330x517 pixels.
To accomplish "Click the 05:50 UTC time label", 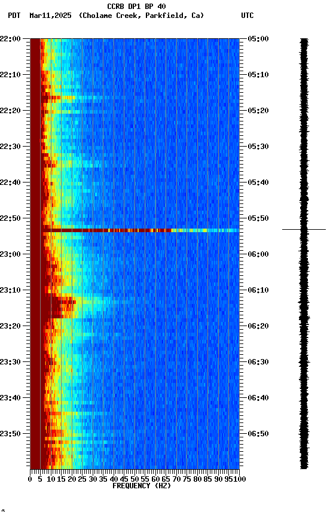I will 258,218.
